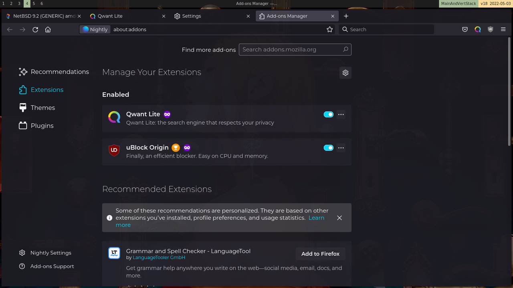Click Grammar and Spell Checker - LanguageTool title

click(x=188, y=251)
